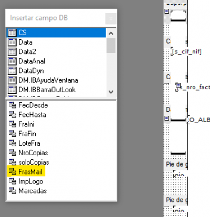Click the table icon next to DataDyn

tap(12, 71)
